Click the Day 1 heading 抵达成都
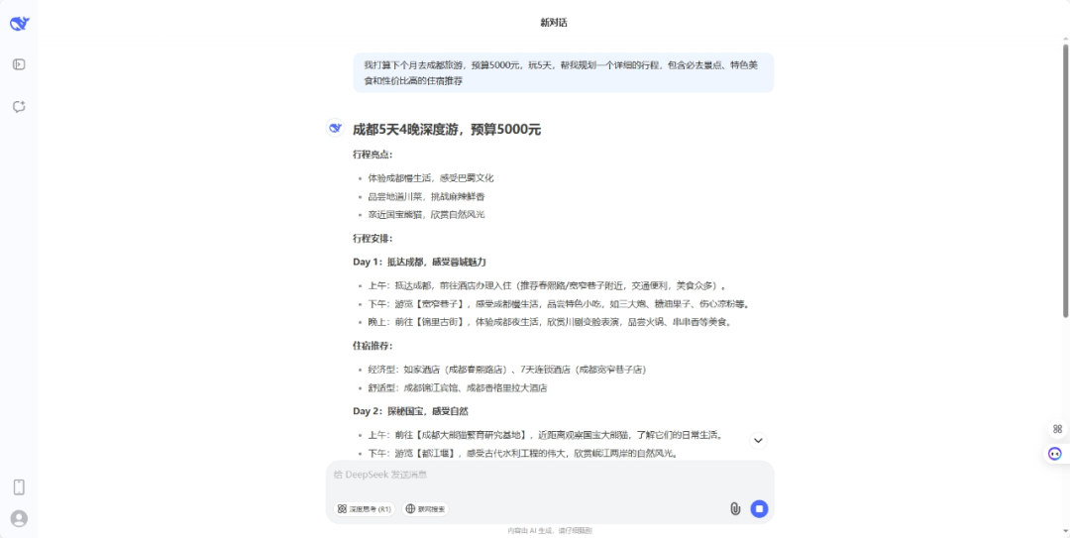 tap(419, 263)
